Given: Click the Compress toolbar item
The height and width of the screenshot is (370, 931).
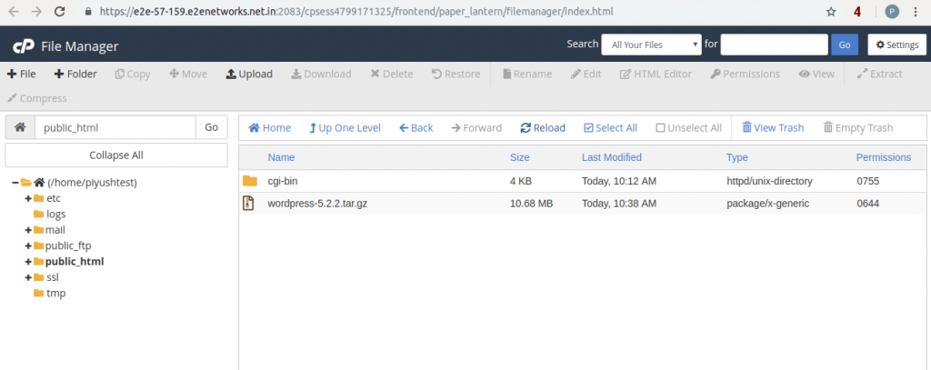Looking at the screenshot, I should pyautogui.click(x=36, y=98).
